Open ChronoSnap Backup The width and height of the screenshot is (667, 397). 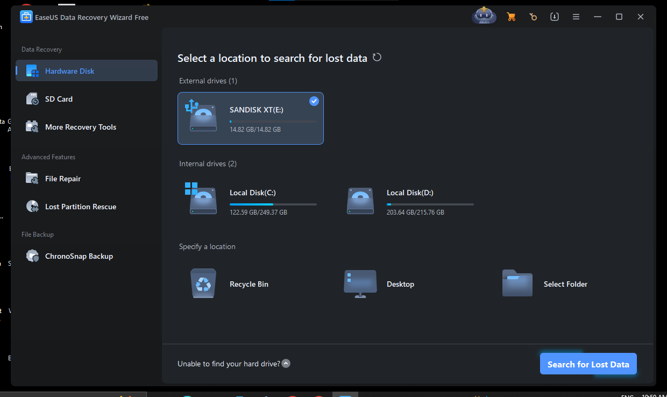(x=87, y=256)
